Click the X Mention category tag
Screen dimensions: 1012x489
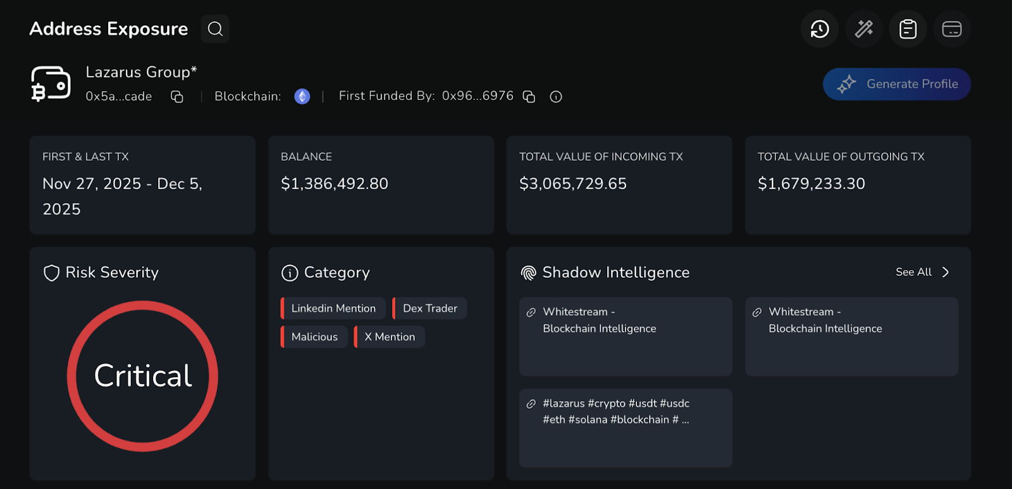[390, 337]
